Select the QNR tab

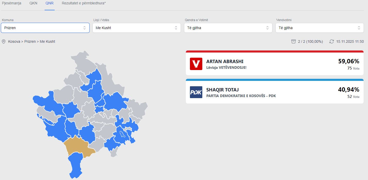tap(49, 3)
